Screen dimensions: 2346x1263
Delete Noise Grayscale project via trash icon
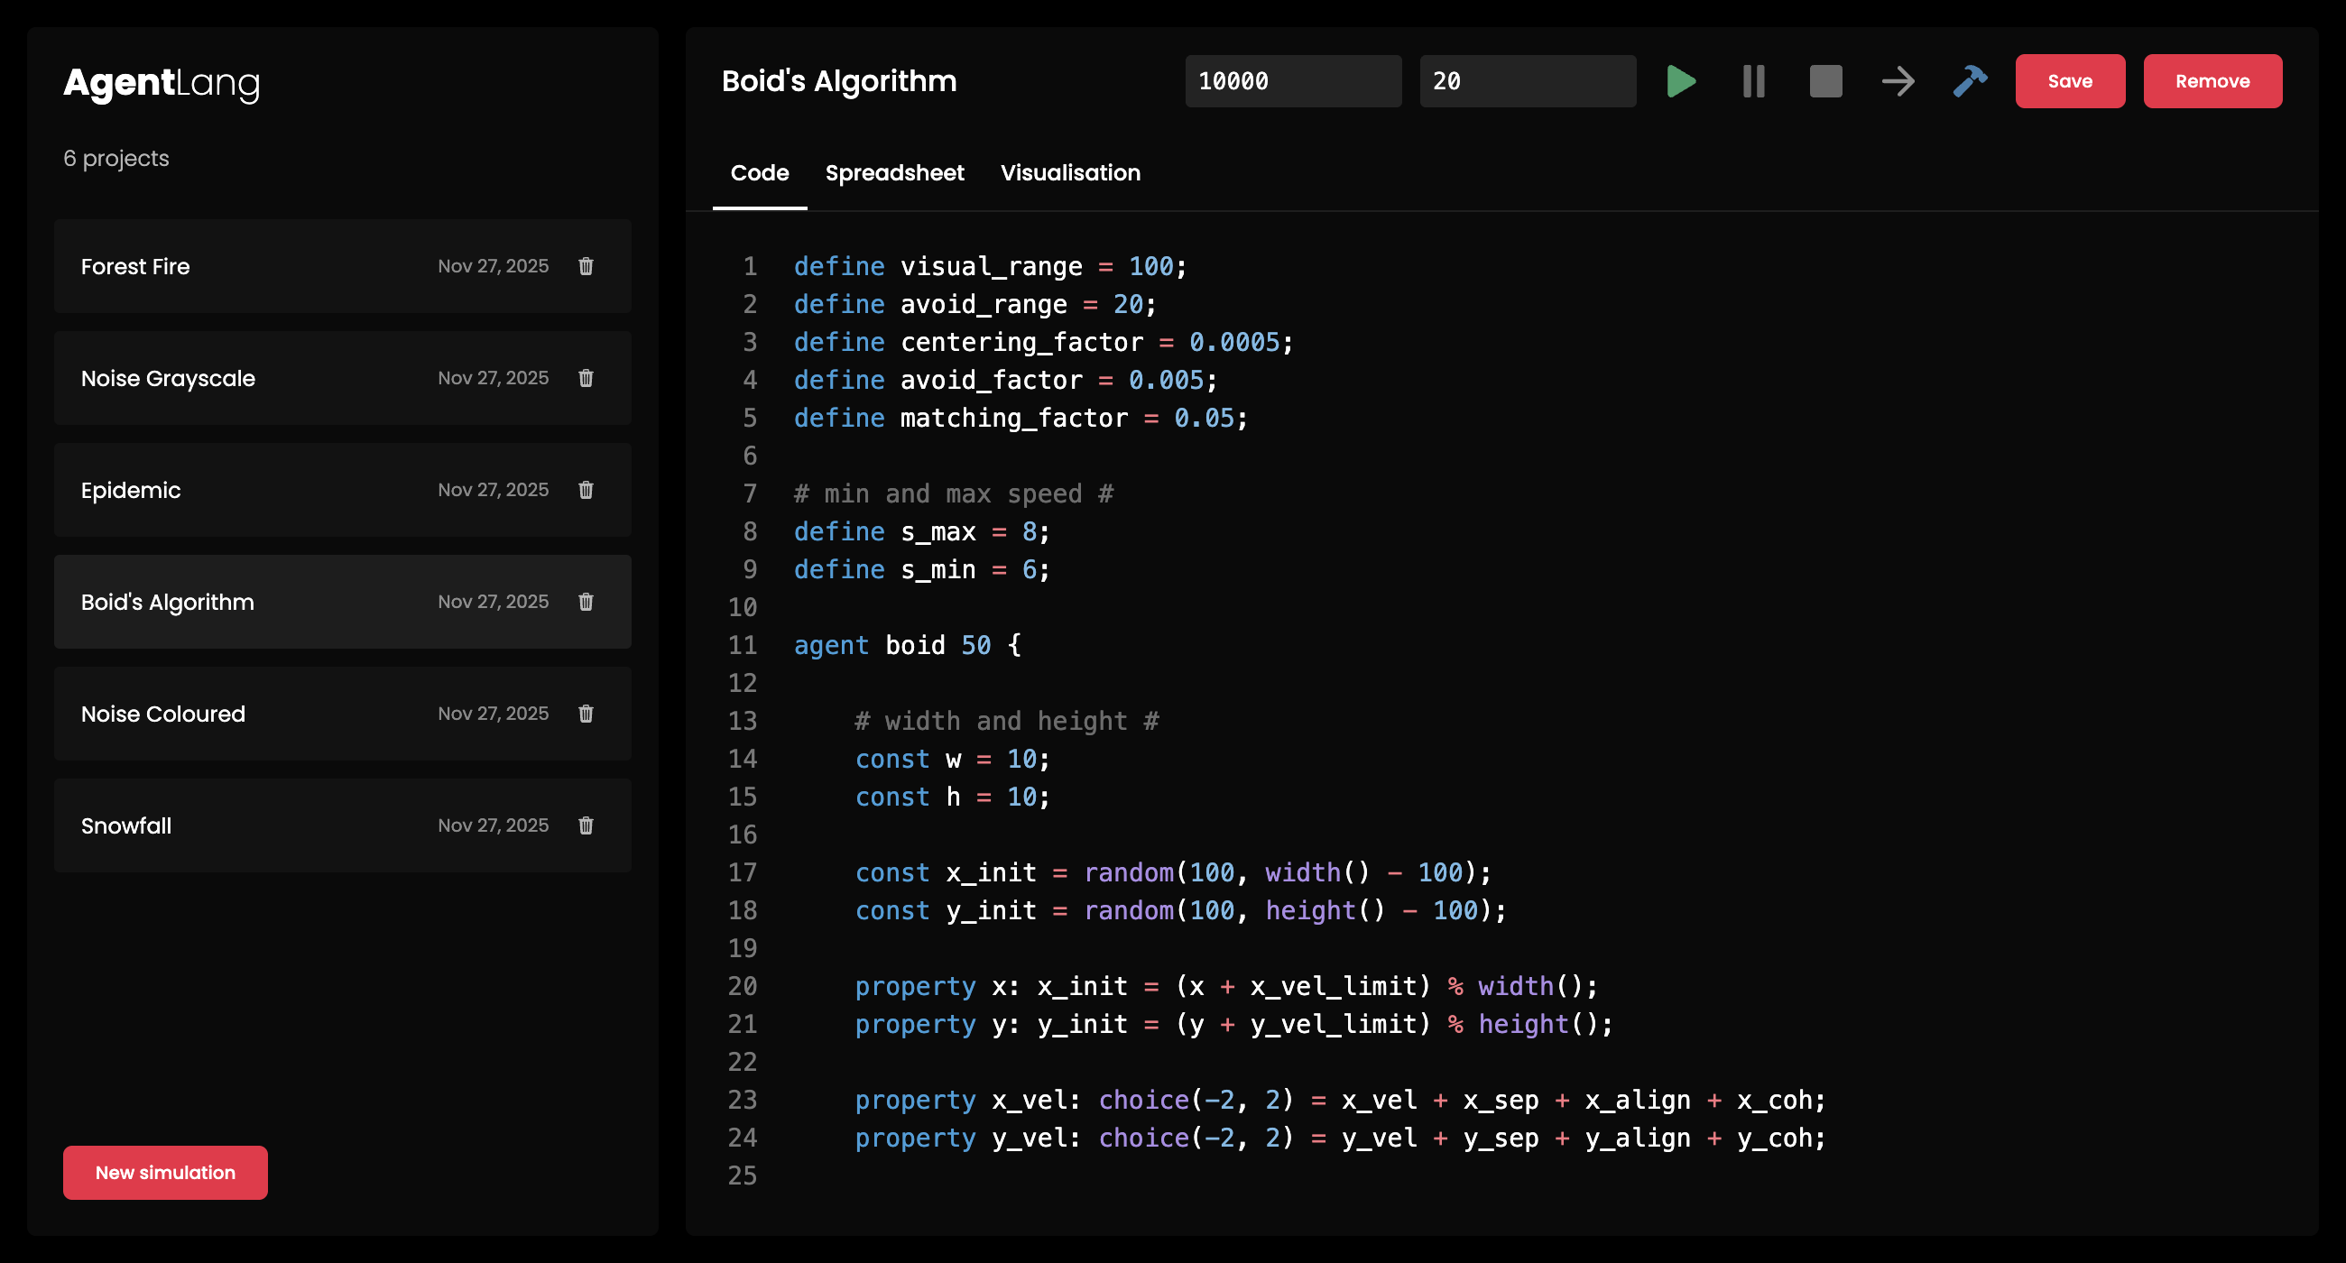point(586,378)
